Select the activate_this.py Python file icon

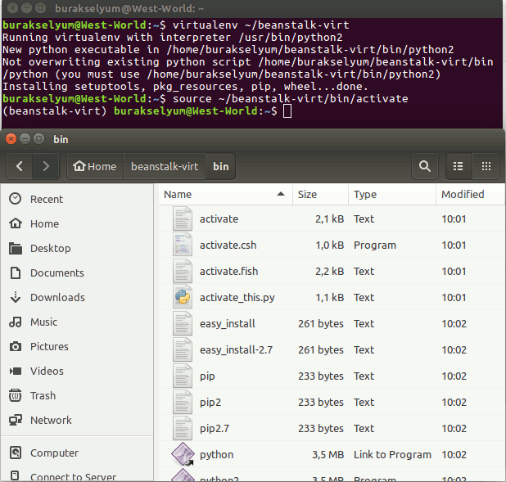click(182, 298)
